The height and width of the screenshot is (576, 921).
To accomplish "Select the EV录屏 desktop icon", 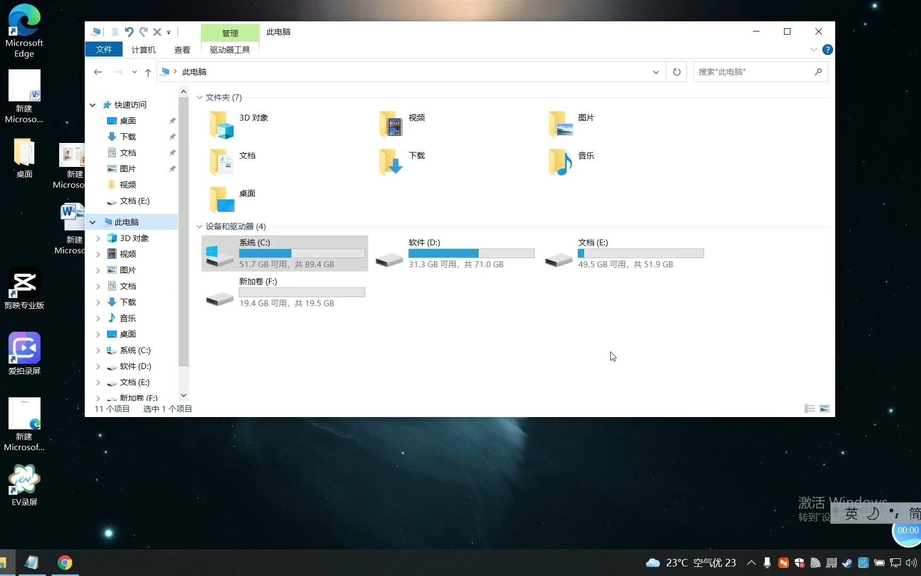I will (x=24, y=485).
